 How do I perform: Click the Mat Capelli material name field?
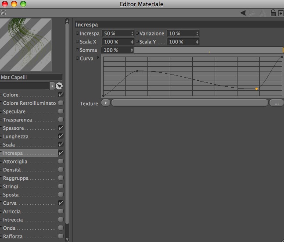pyautogui.click(x=31, y=77)
